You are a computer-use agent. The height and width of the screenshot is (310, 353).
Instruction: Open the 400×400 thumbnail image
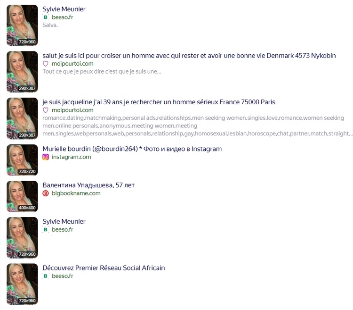pos(22,196)
